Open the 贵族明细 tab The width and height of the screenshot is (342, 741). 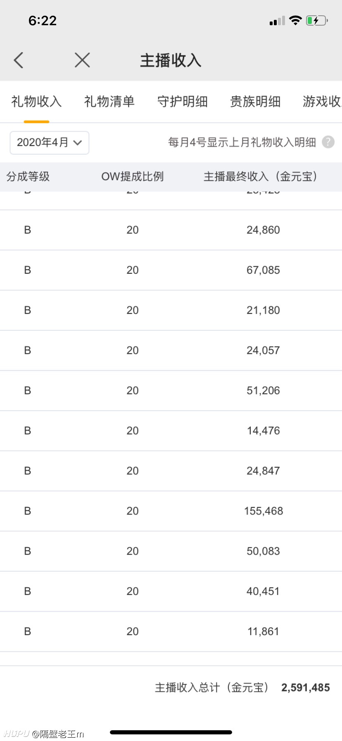pos(255,101)
